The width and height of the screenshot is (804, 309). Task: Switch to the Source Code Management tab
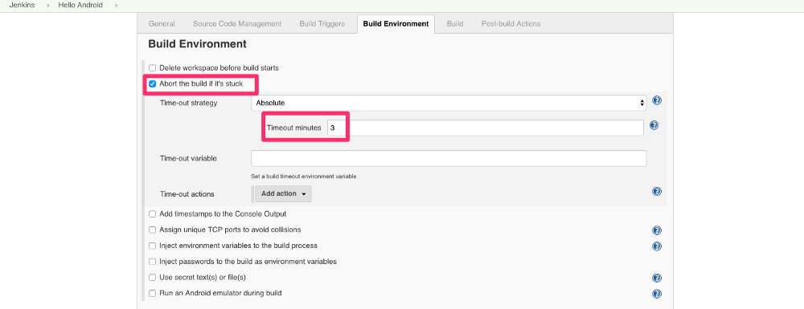(x=237, y=23)
